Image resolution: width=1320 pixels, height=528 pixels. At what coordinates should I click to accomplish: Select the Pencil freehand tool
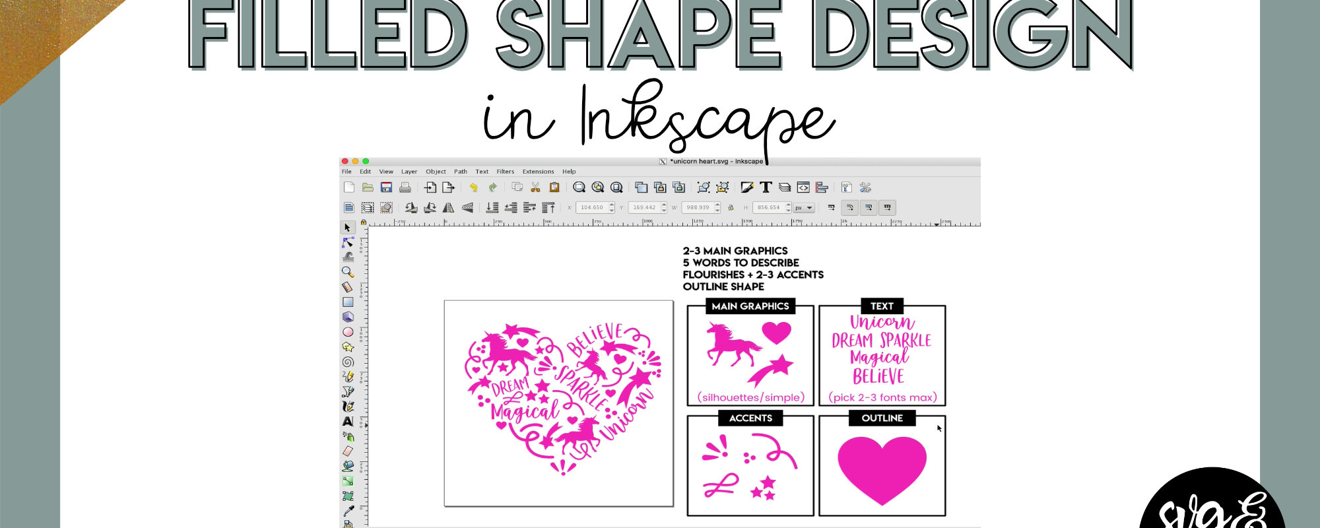coord(348,376)
